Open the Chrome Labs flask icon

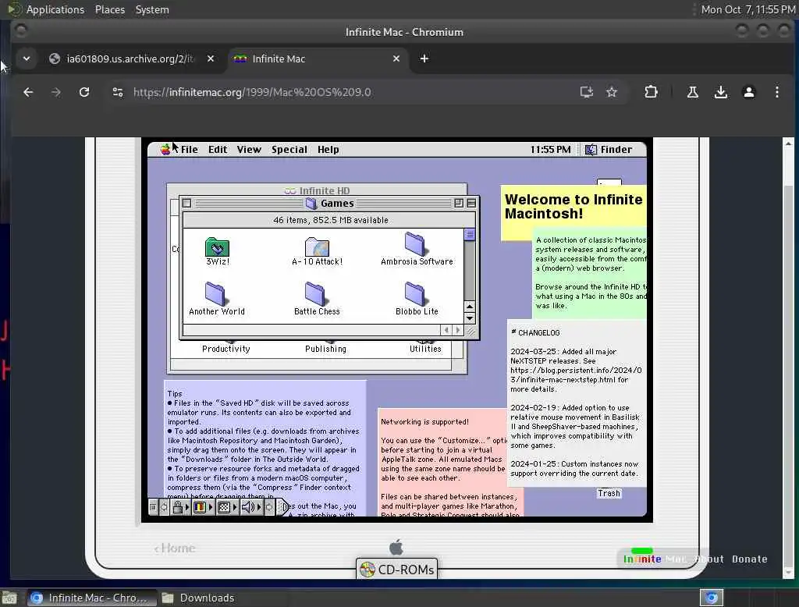pos(693,92)
